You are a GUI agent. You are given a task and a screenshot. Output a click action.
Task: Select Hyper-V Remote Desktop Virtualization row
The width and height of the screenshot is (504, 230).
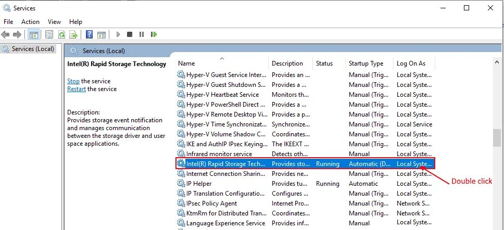(x=305, y=114)
